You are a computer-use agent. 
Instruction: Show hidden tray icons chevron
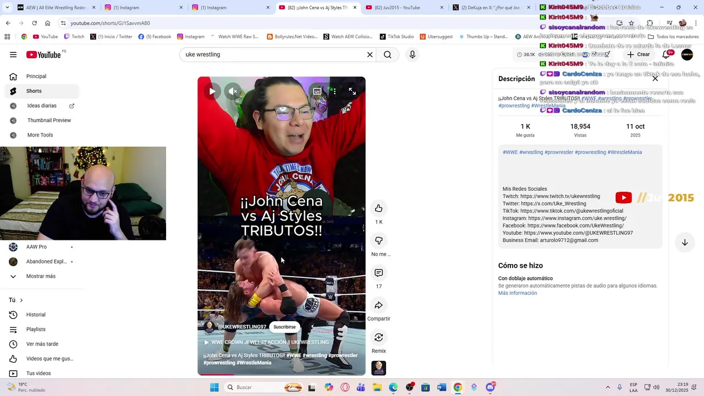(x=608, y=387)
